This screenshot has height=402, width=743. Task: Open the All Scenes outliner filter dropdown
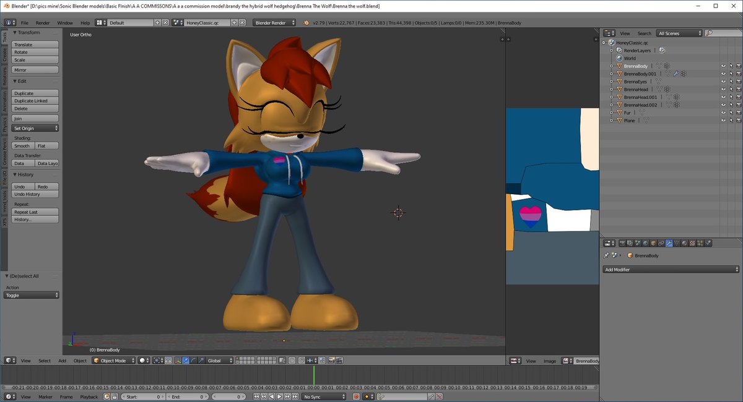(679, 33)
